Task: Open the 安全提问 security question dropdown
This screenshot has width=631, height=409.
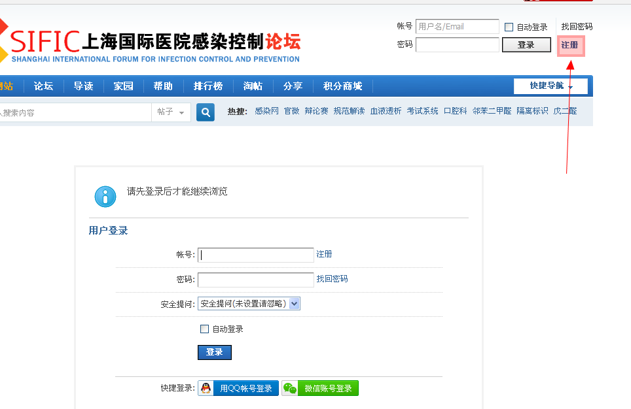Action: [295, 303]
